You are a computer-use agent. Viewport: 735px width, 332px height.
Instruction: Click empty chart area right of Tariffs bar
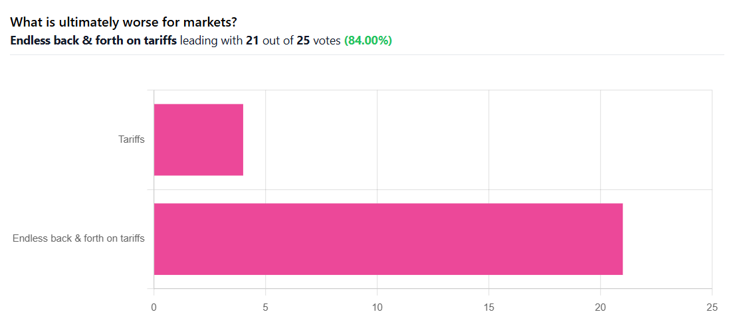tap(477, 139)
